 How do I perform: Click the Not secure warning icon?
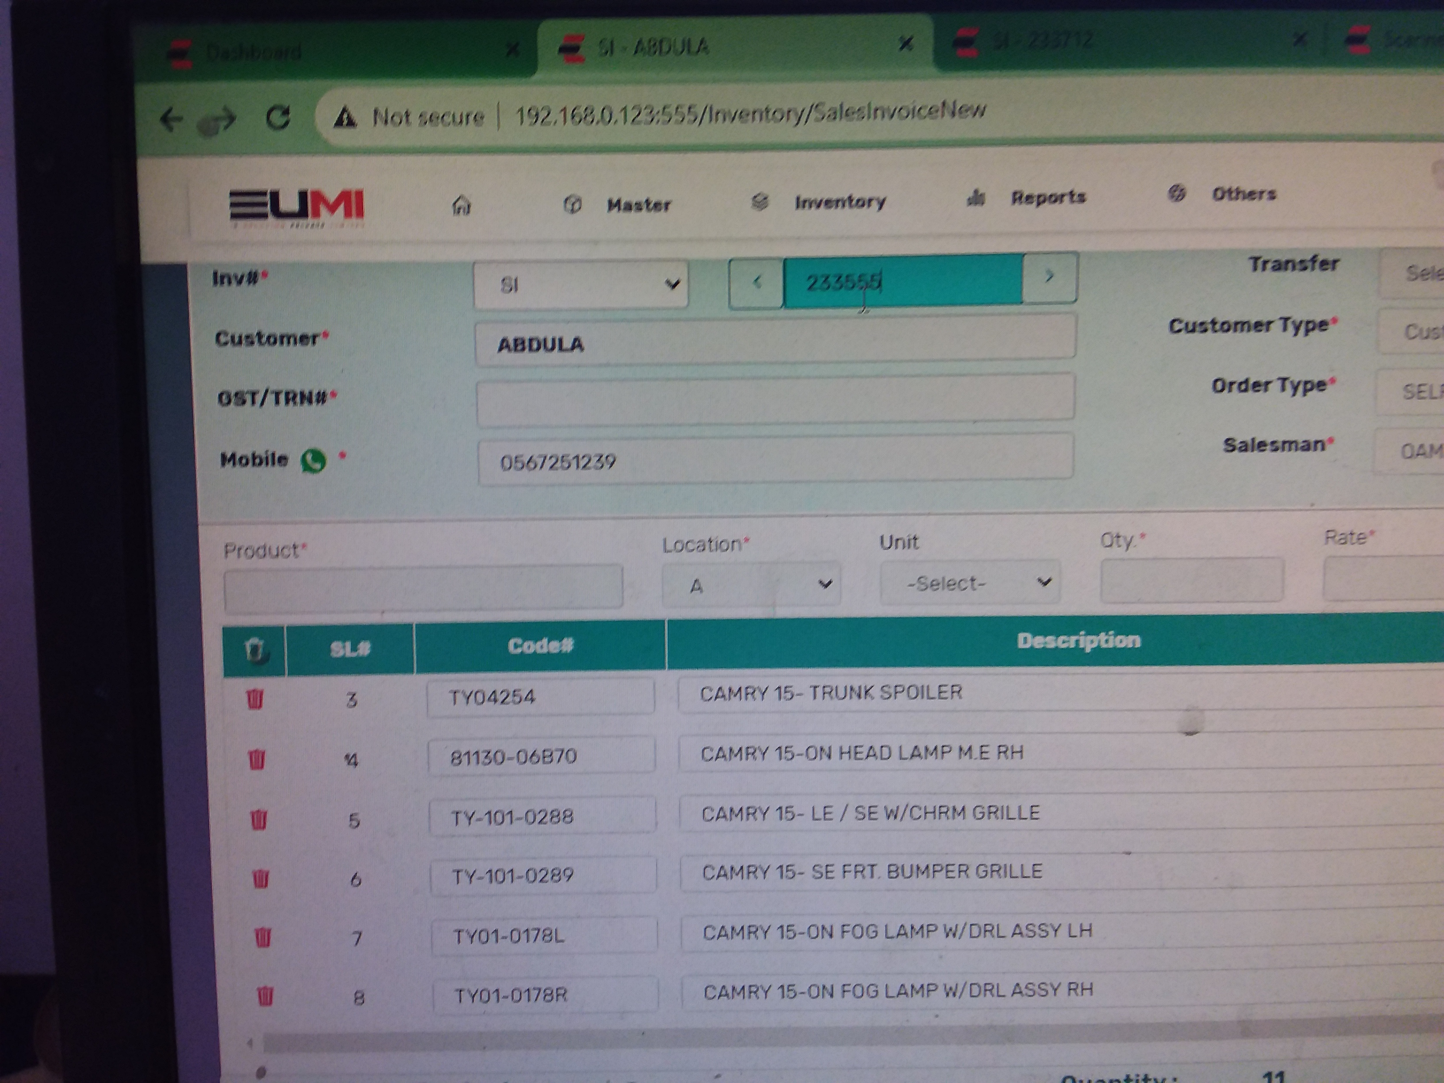pos(345,118)
